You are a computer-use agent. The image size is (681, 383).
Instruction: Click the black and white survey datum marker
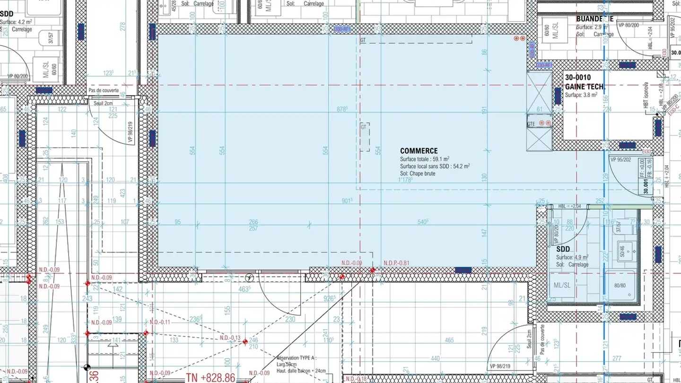87,367
